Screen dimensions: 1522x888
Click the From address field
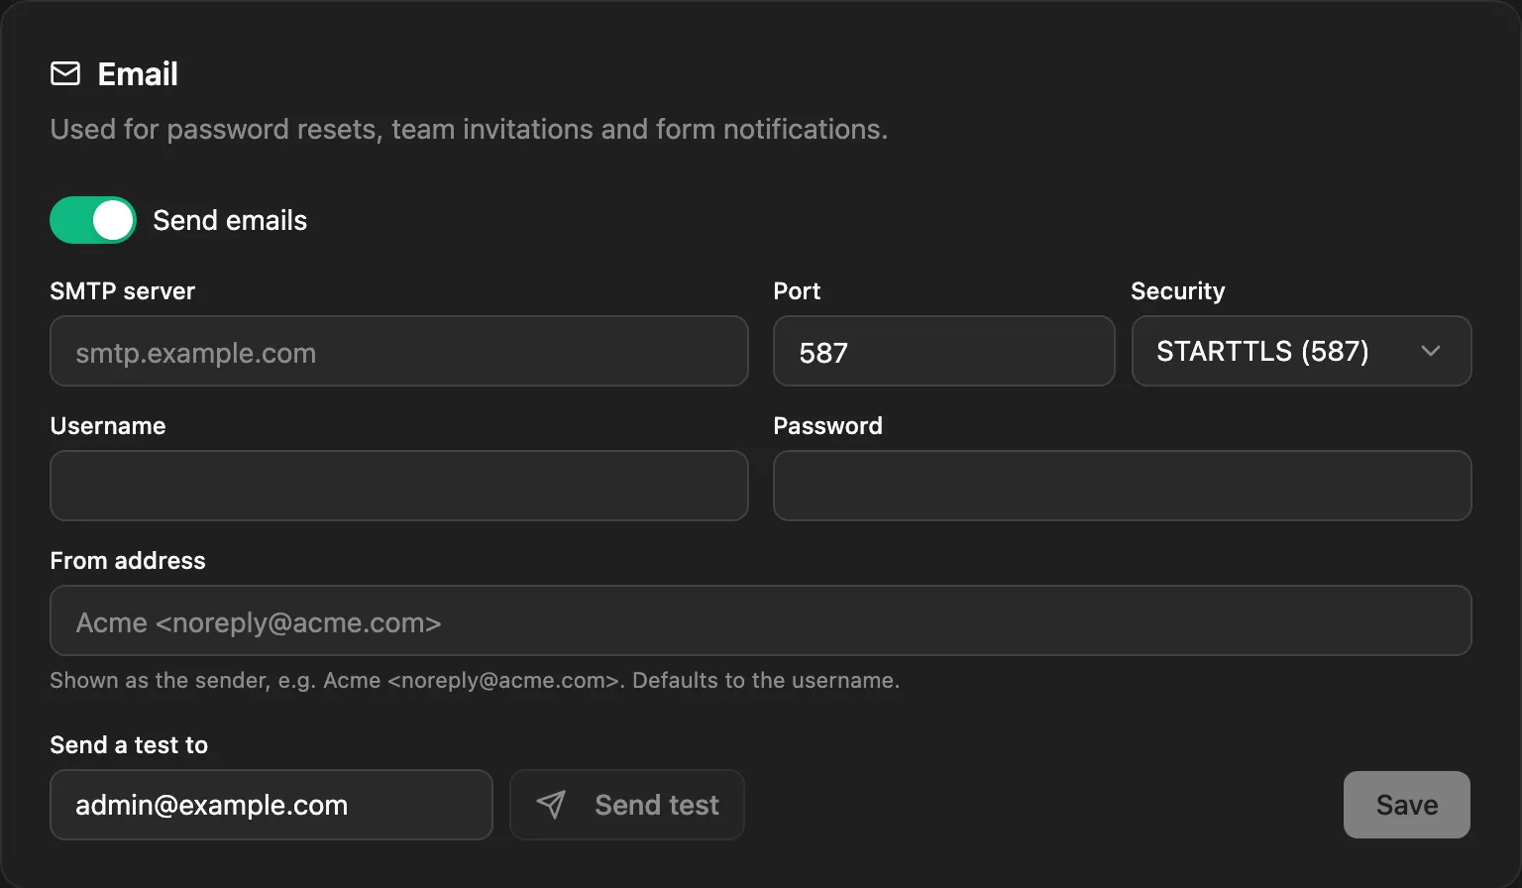761,620
